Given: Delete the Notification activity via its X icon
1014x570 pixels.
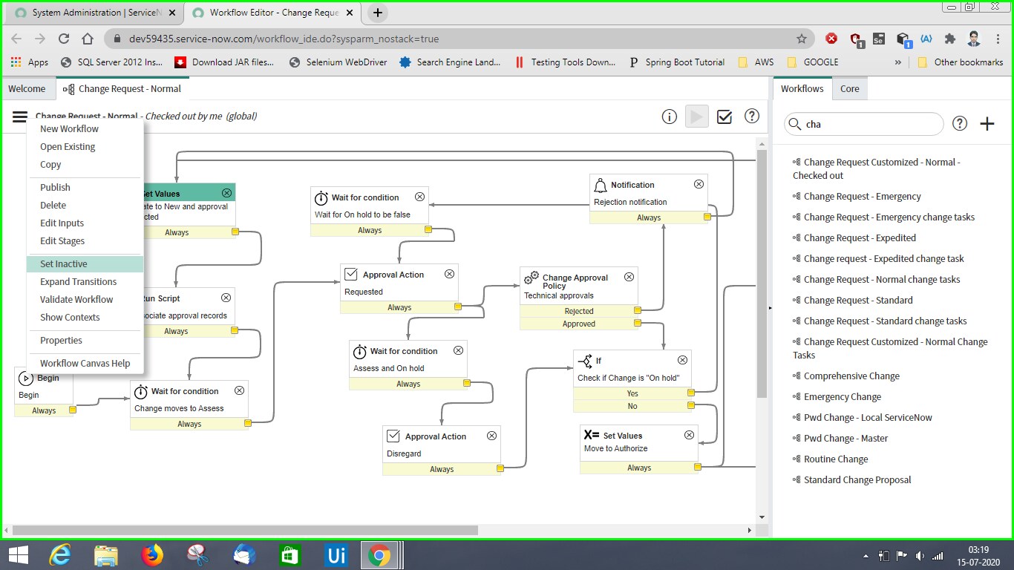Looking at the screenshot, I should (699, 184).
